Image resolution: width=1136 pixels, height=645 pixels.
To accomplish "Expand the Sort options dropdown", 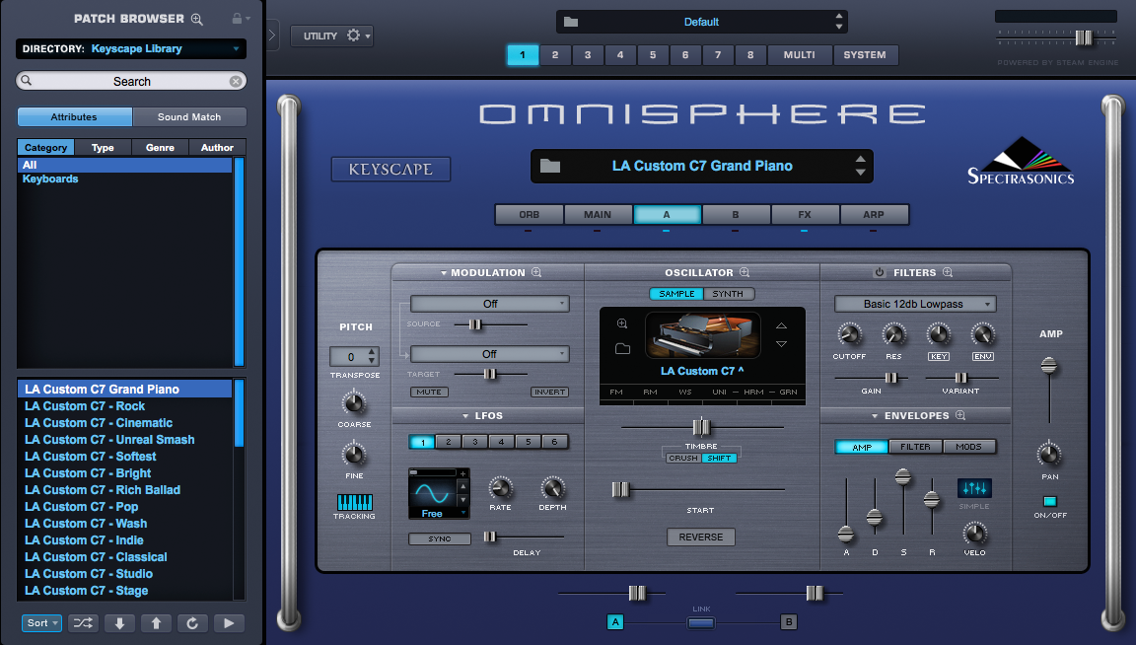I will (41, 622).
